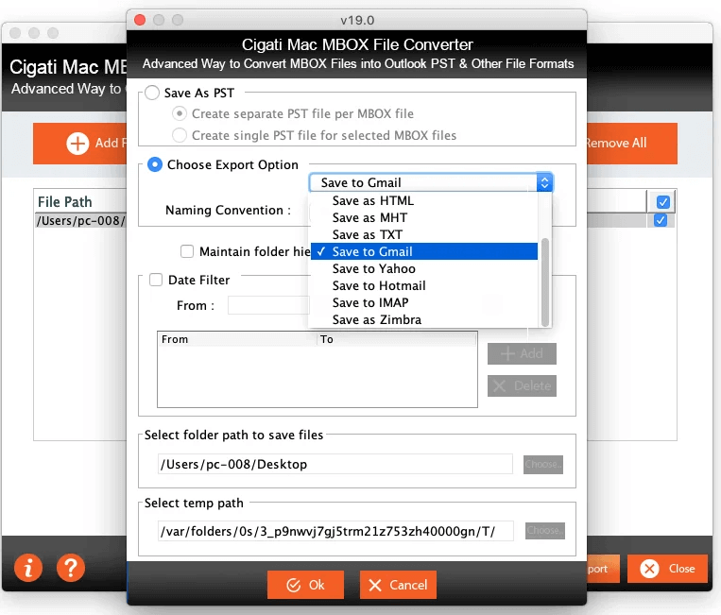This screenshot has height=615, width=721.
Task: Click the To column header in date table
Action: click(396, 339)
